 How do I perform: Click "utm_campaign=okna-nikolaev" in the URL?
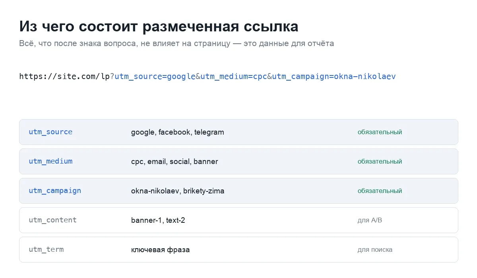point(334,76)
